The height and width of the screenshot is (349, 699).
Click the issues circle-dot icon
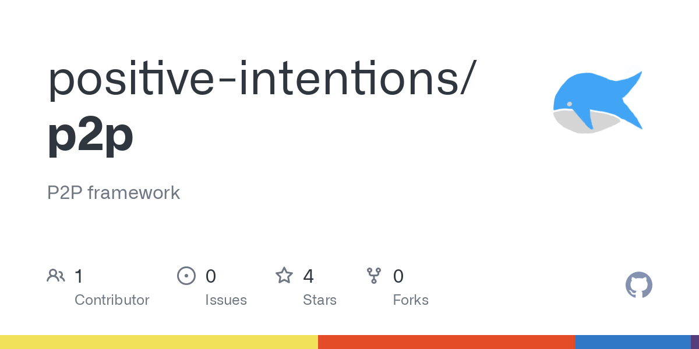(186, 276)
